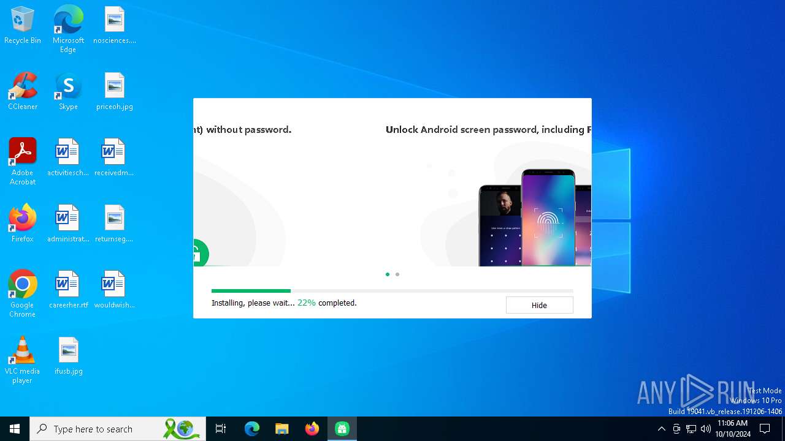Open the Windows Start menu

pyautogui.click(x=15, y=429)
